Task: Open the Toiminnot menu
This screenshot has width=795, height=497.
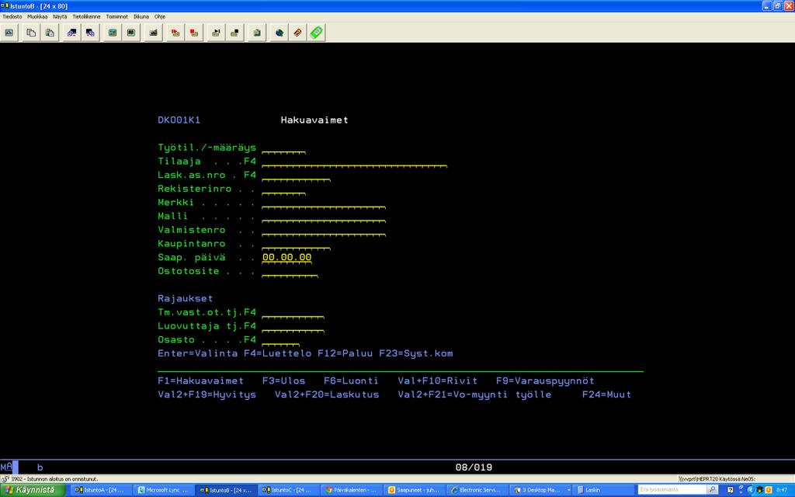Action: point(117,16)
